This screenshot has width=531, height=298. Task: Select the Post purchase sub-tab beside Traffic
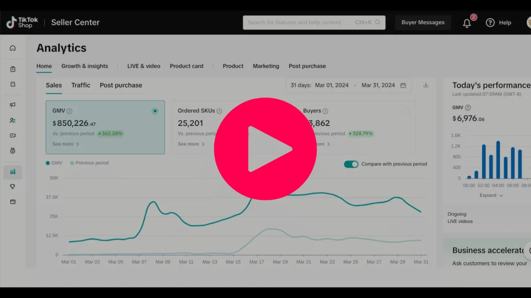(x=121, y=85)
